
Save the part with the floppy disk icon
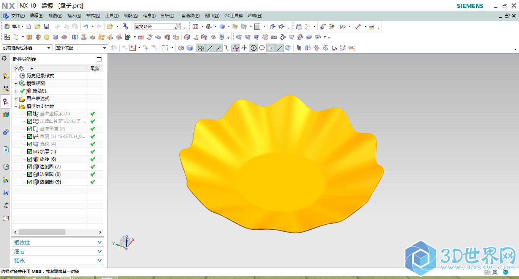coord(46,27)
